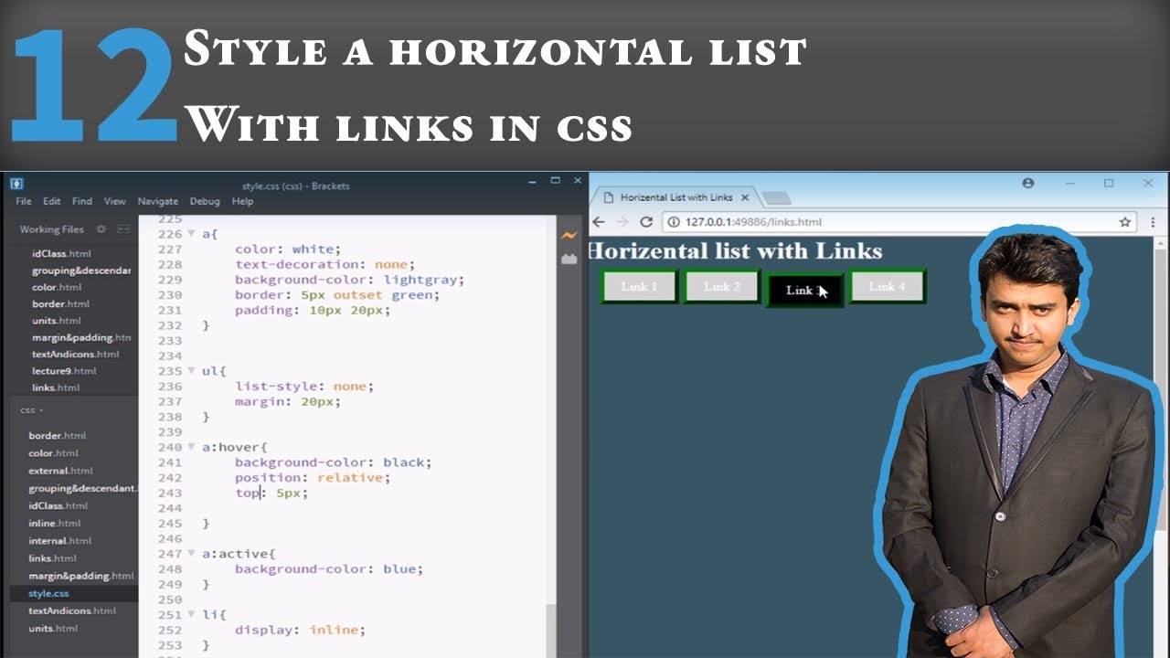Click the split view icon beside Working Files
Image resolution: width=1170 pixels, height=658 pixels.
[x=123, y=229]
